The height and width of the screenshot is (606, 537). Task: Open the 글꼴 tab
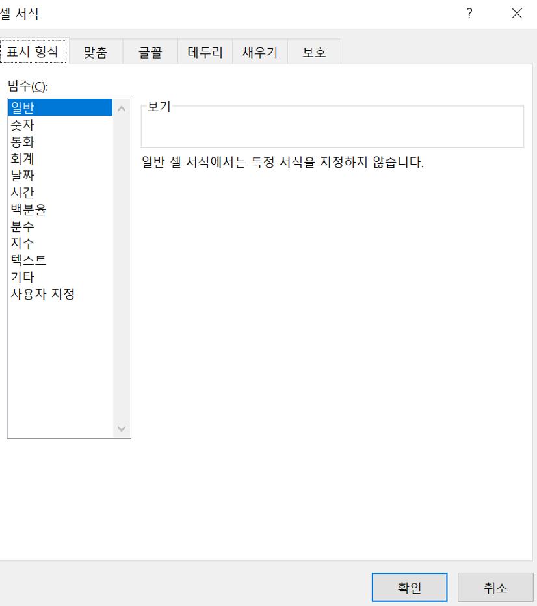pyautogui.click(x=150, y=52)
